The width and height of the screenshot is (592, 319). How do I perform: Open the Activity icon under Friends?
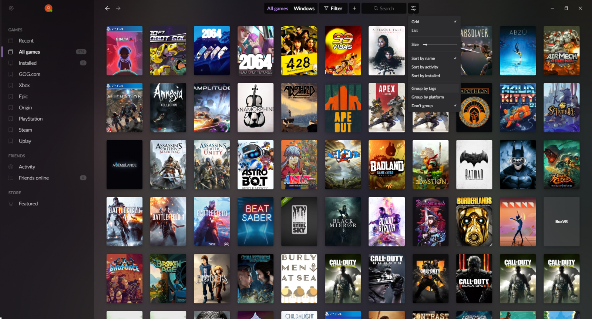point(11,167)
